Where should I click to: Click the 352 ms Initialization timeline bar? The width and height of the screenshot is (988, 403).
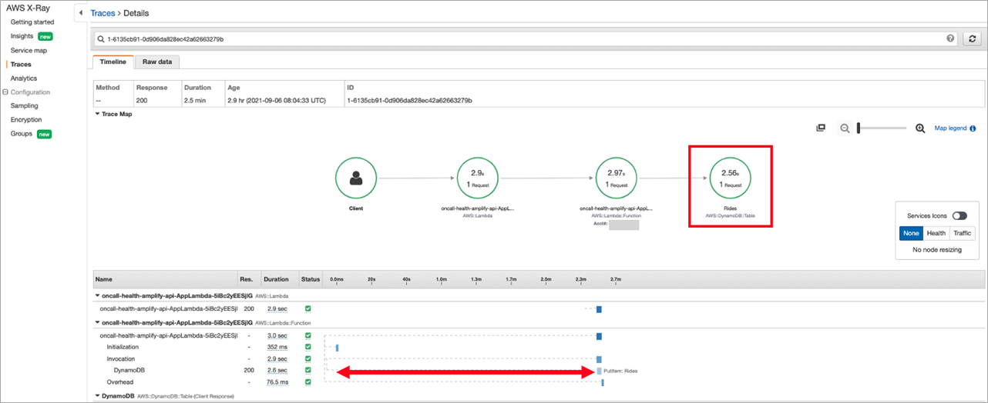[x=337, y=348]
